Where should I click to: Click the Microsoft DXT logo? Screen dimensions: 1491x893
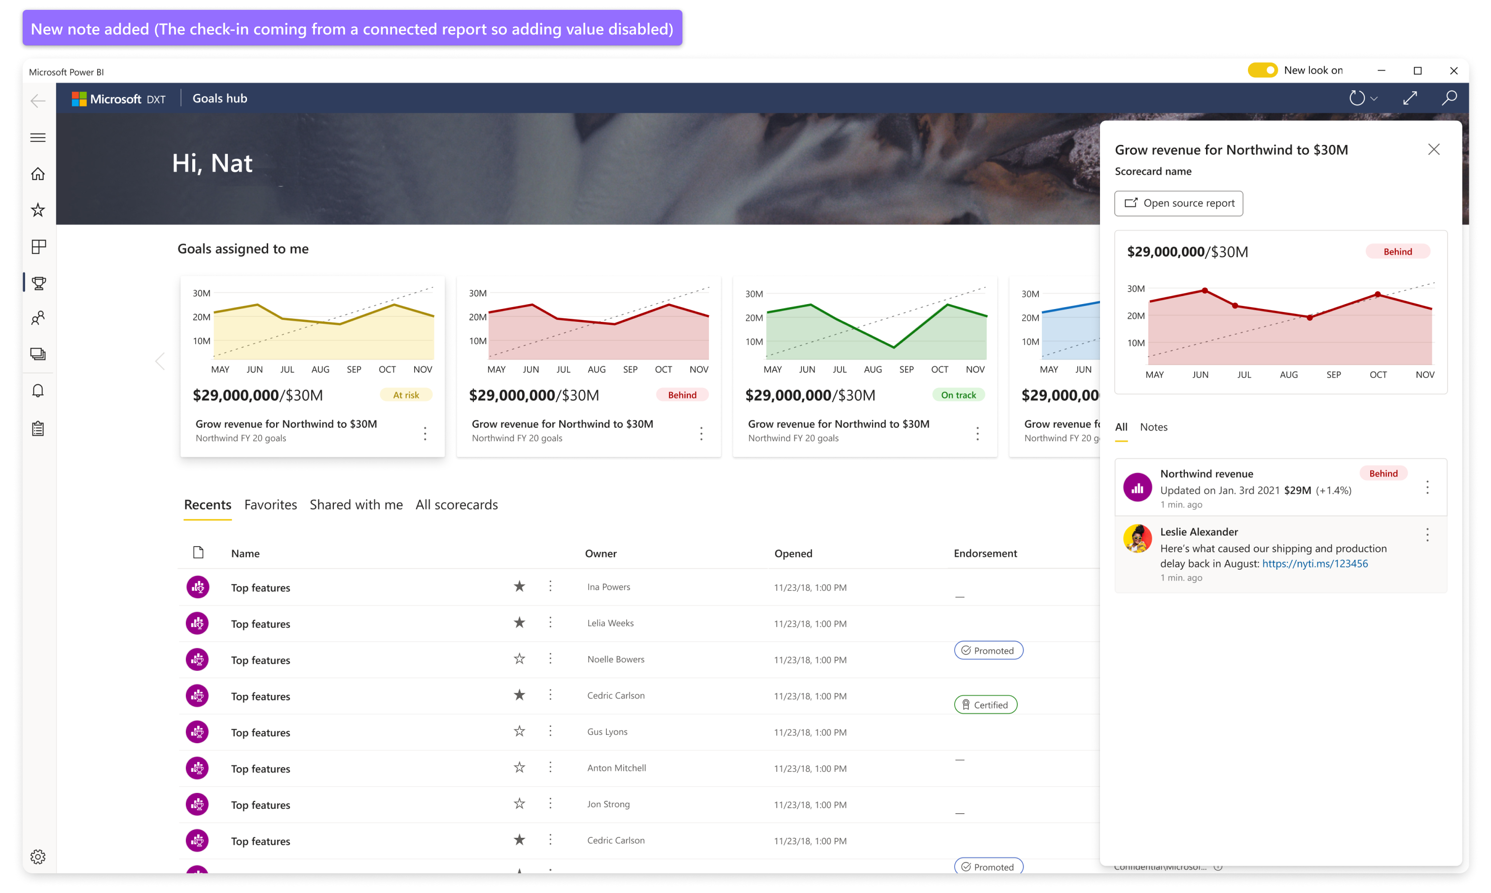click(x=119, y=99)
